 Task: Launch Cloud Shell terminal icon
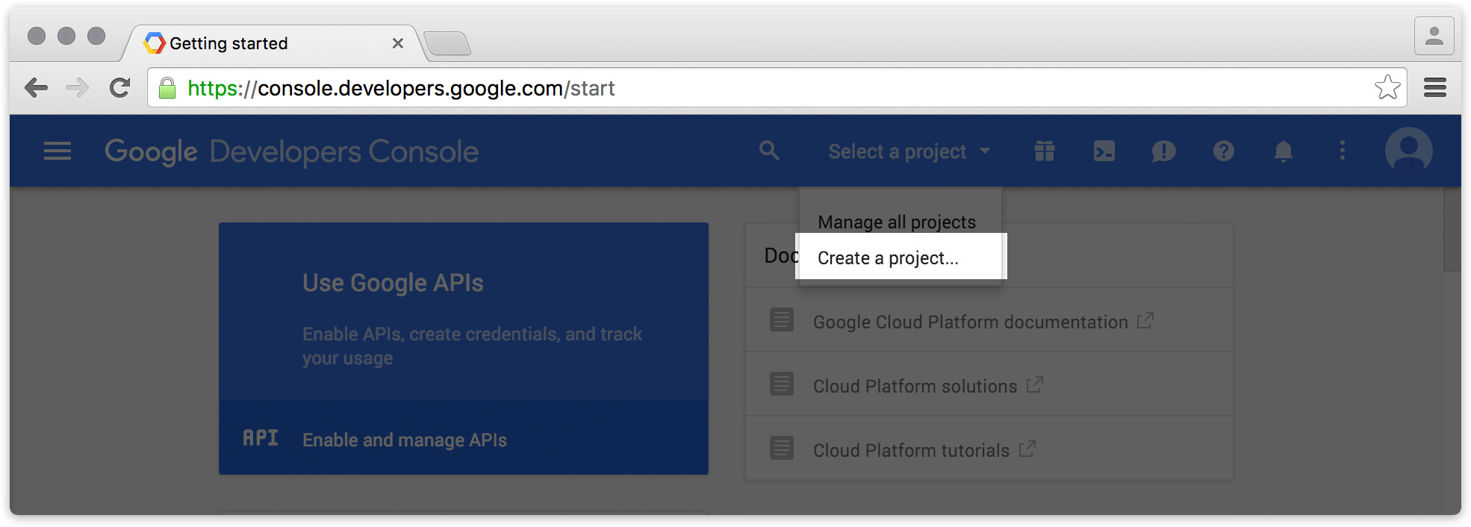tap(1104, 152)
